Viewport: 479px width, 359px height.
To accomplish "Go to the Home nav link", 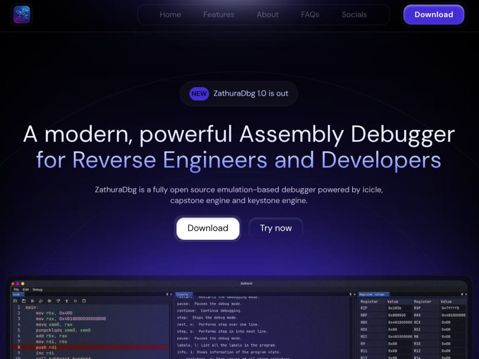I will point(170,15).
